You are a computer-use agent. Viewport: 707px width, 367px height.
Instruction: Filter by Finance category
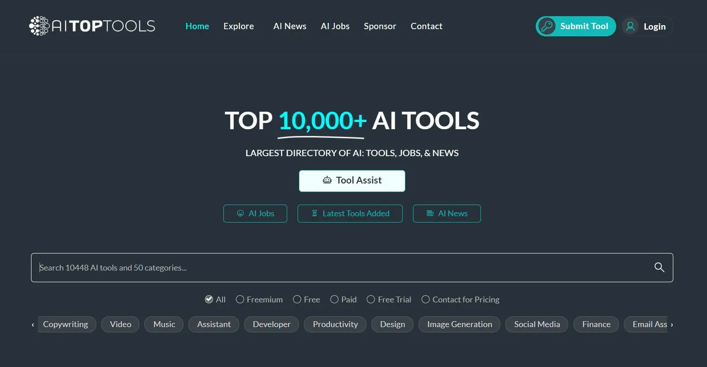pyautogui.click(x=596, y=324)
